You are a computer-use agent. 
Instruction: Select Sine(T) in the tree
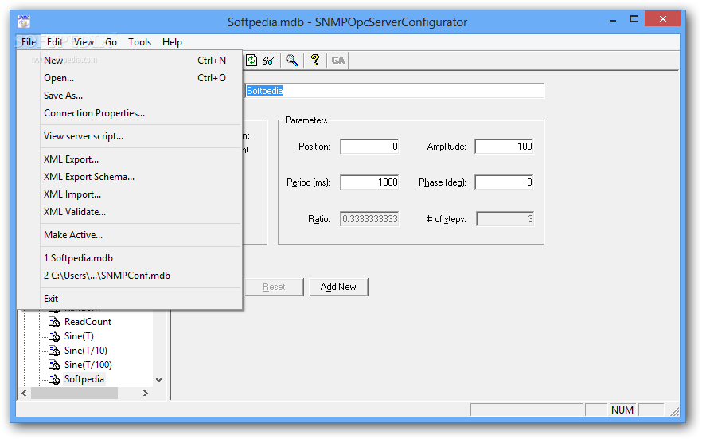point(79,336)
